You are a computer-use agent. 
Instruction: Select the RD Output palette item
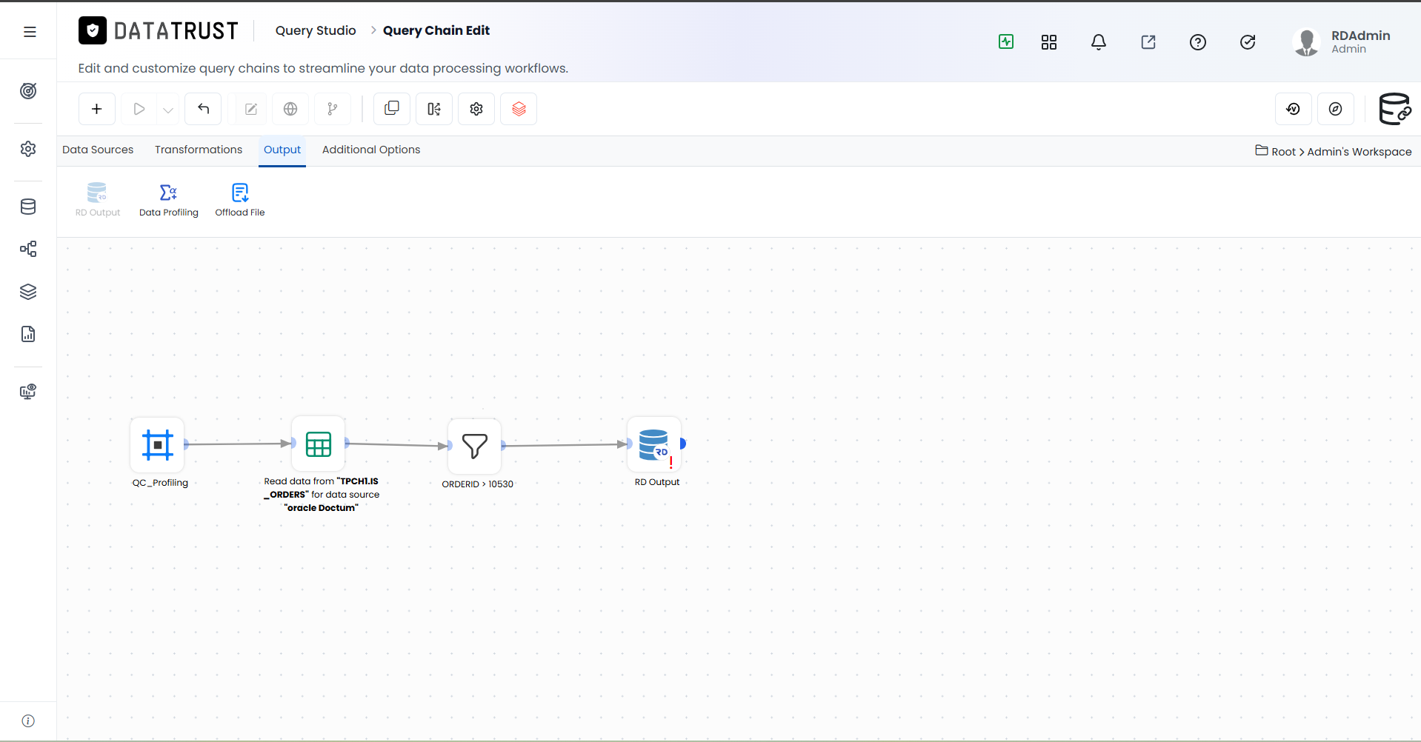click(x=98, y=200)
